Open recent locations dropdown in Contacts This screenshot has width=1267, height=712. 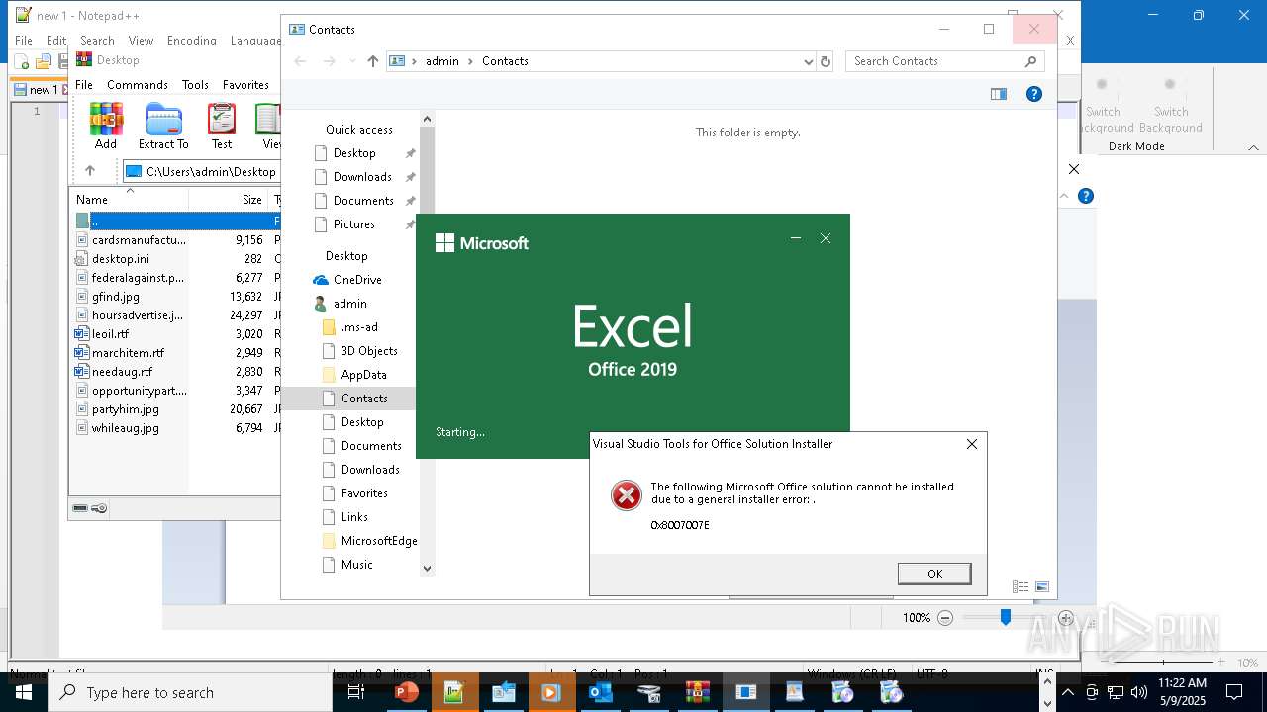click(352, 61)
